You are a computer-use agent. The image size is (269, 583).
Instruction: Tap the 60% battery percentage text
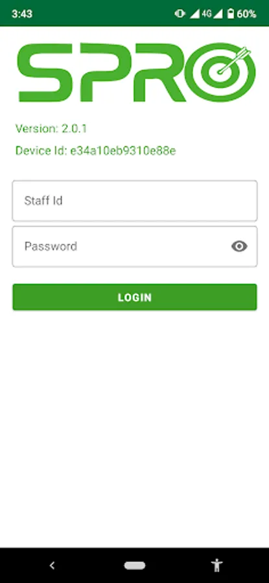pyautogui.click(x=247, y=14)
